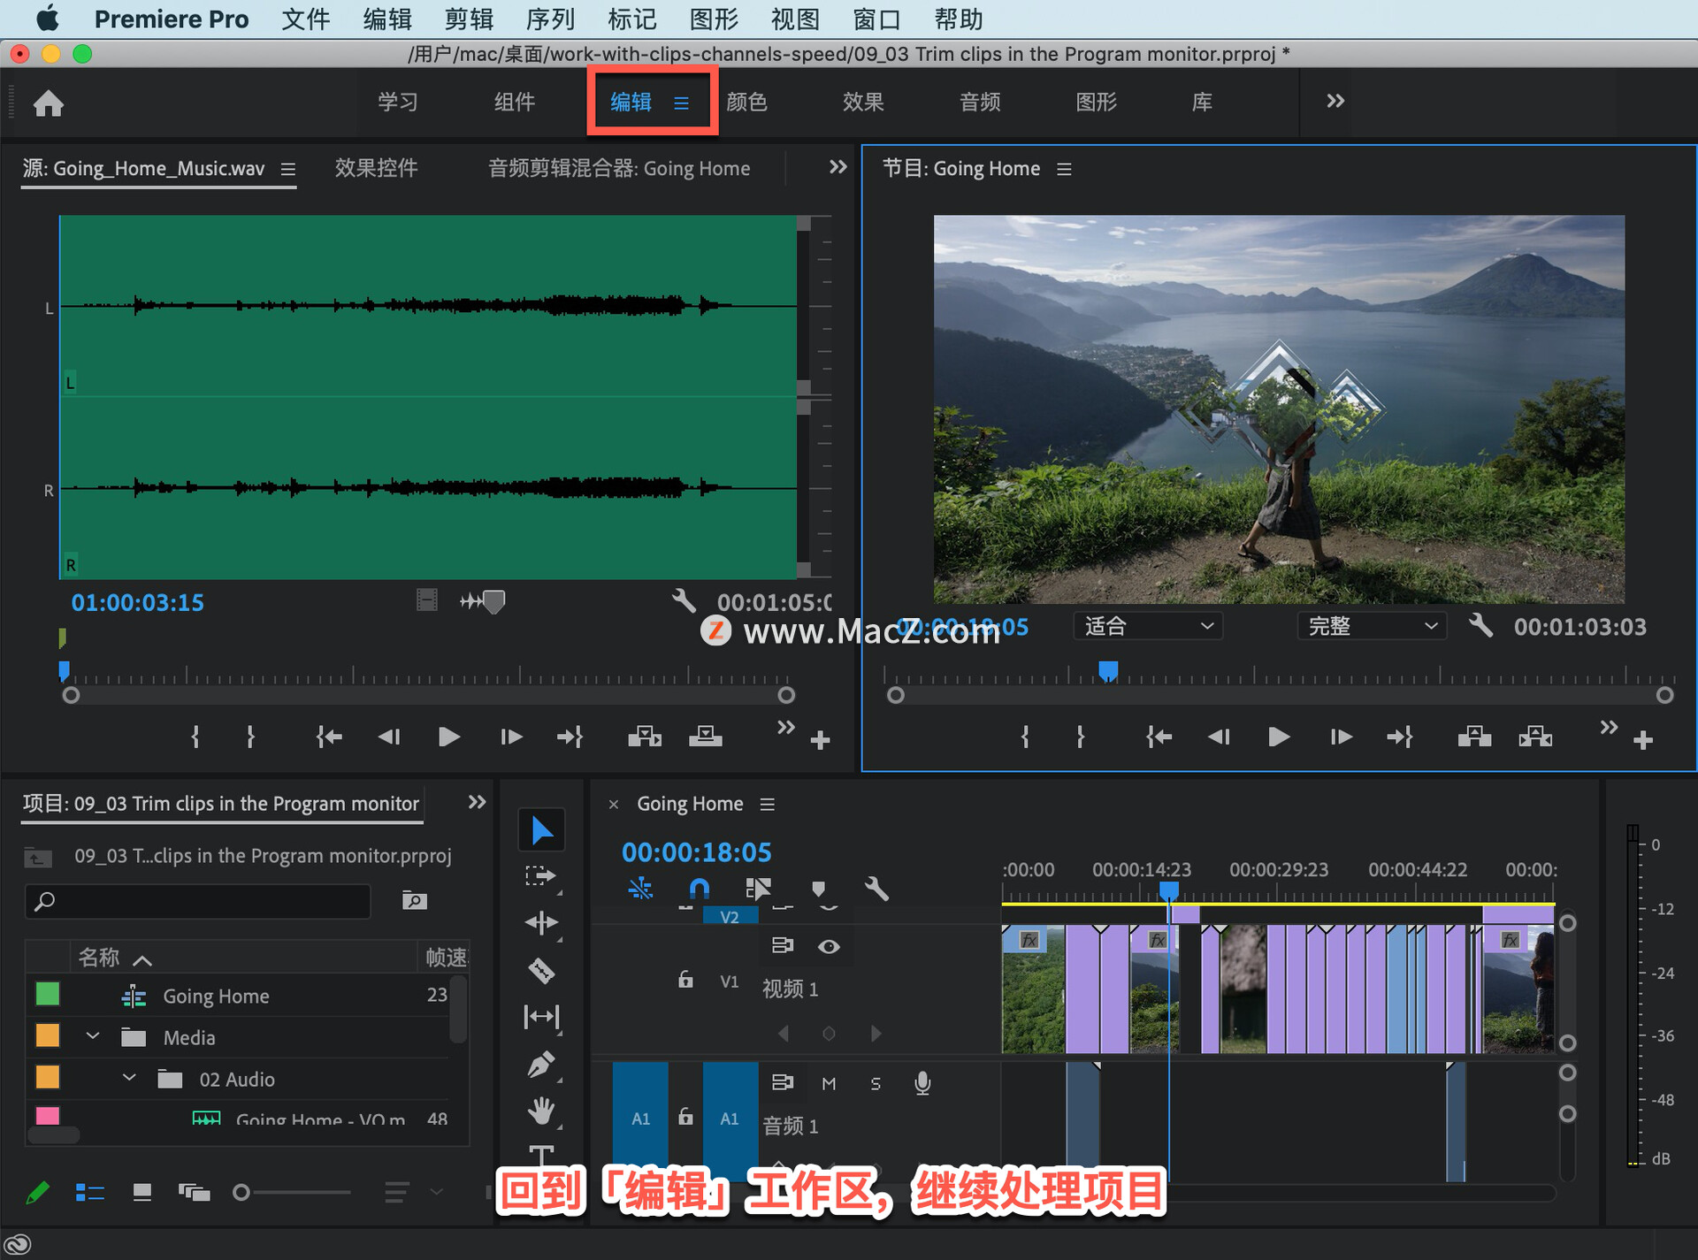Open the 序列 menu in menu bar
The image size is (1698, 1260).
549,19
